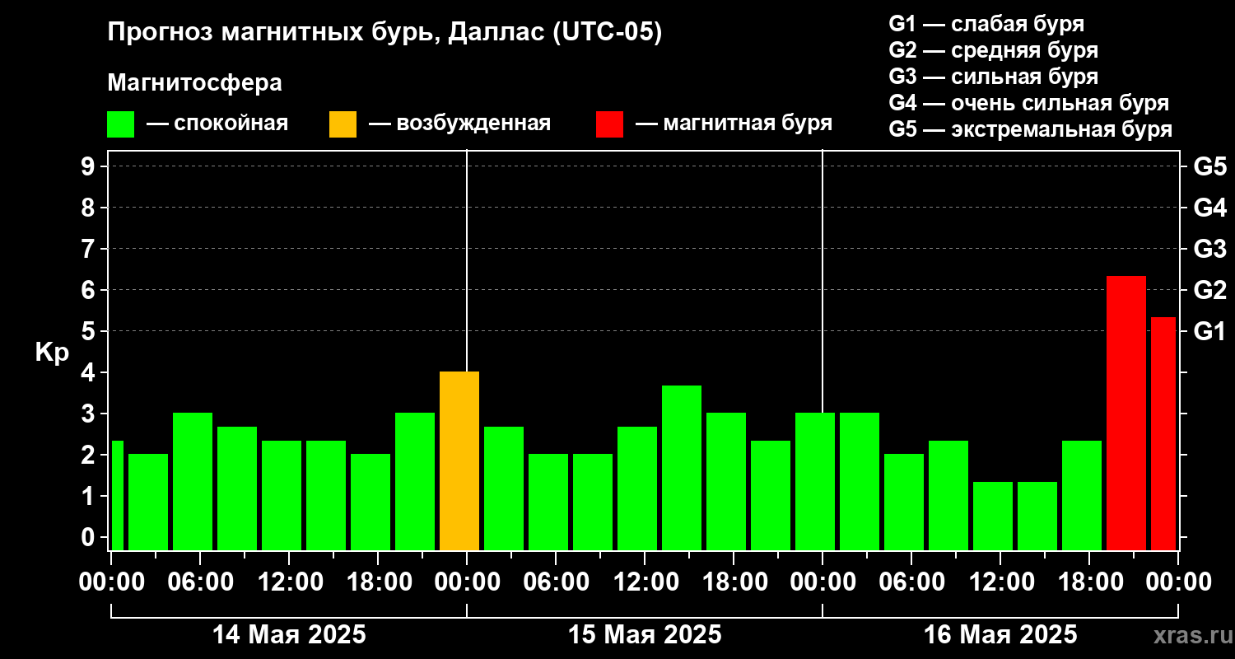Click the «18:00» tick label above 16 Мая
Screen dimensions: 1235x659
(x=1089, y=582)
